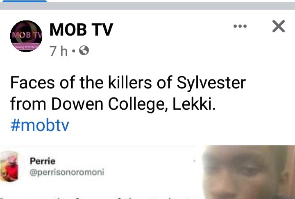Click the globe public audience icon

tap(84, 51)
